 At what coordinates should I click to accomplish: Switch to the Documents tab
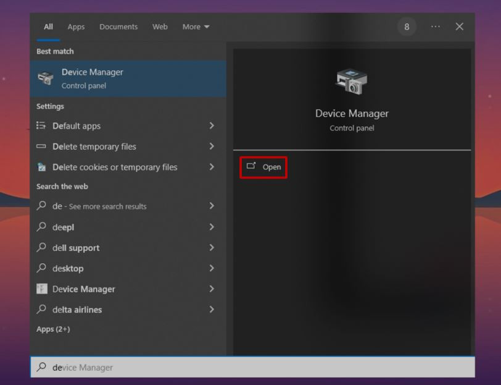(118, 27)
